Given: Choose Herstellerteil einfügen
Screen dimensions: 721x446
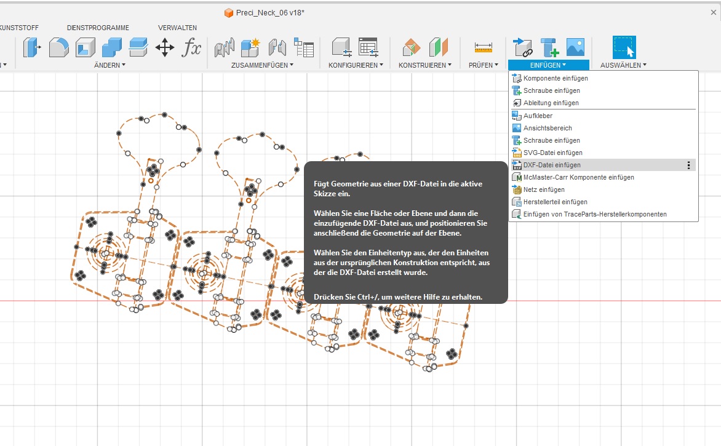Looking at the screenshot, I should click(603, 202).
